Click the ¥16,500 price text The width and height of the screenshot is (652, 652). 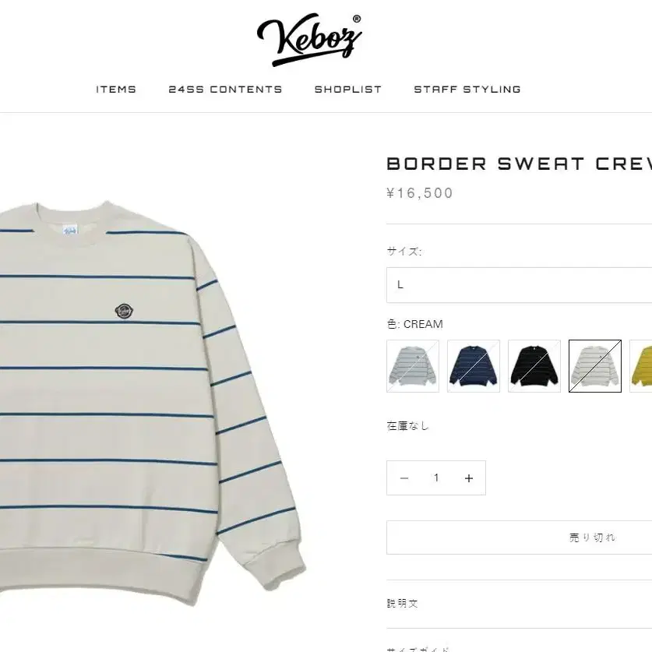click(x=420, y=193)
